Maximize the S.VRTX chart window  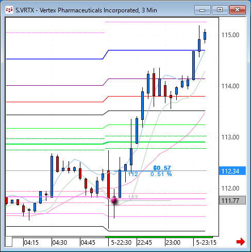click(x=220, y=10)
